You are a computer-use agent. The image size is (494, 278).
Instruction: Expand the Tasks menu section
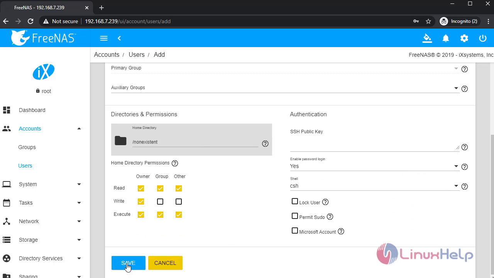coord(45,203)
